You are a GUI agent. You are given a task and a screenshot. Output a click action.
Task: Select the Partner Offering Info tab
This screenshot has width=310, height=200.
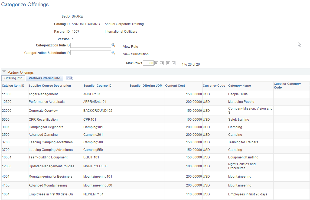click(44, 78)
